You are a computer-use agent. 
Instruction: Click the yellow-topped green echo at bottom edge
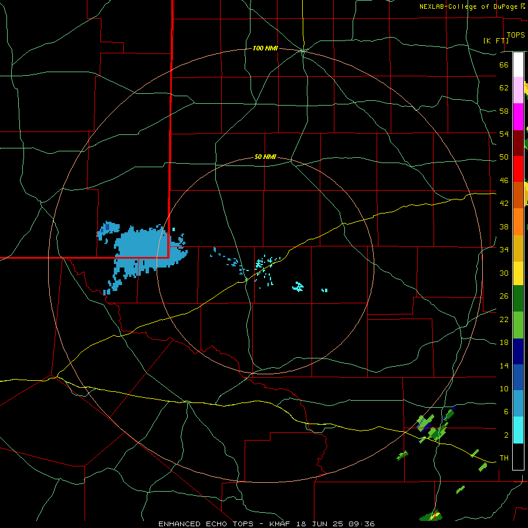point(431,516)
